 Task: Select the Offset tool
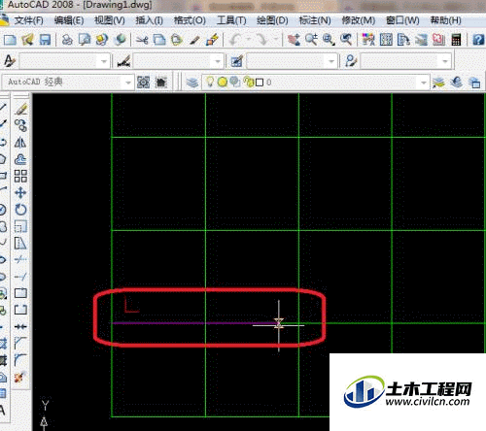click(20, 159)
